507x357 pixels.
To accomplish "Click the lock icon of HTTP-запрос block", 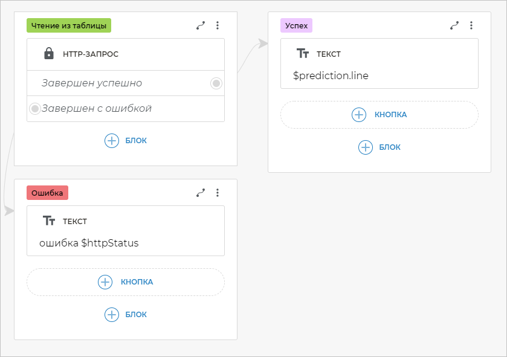I will pos(49,54).
